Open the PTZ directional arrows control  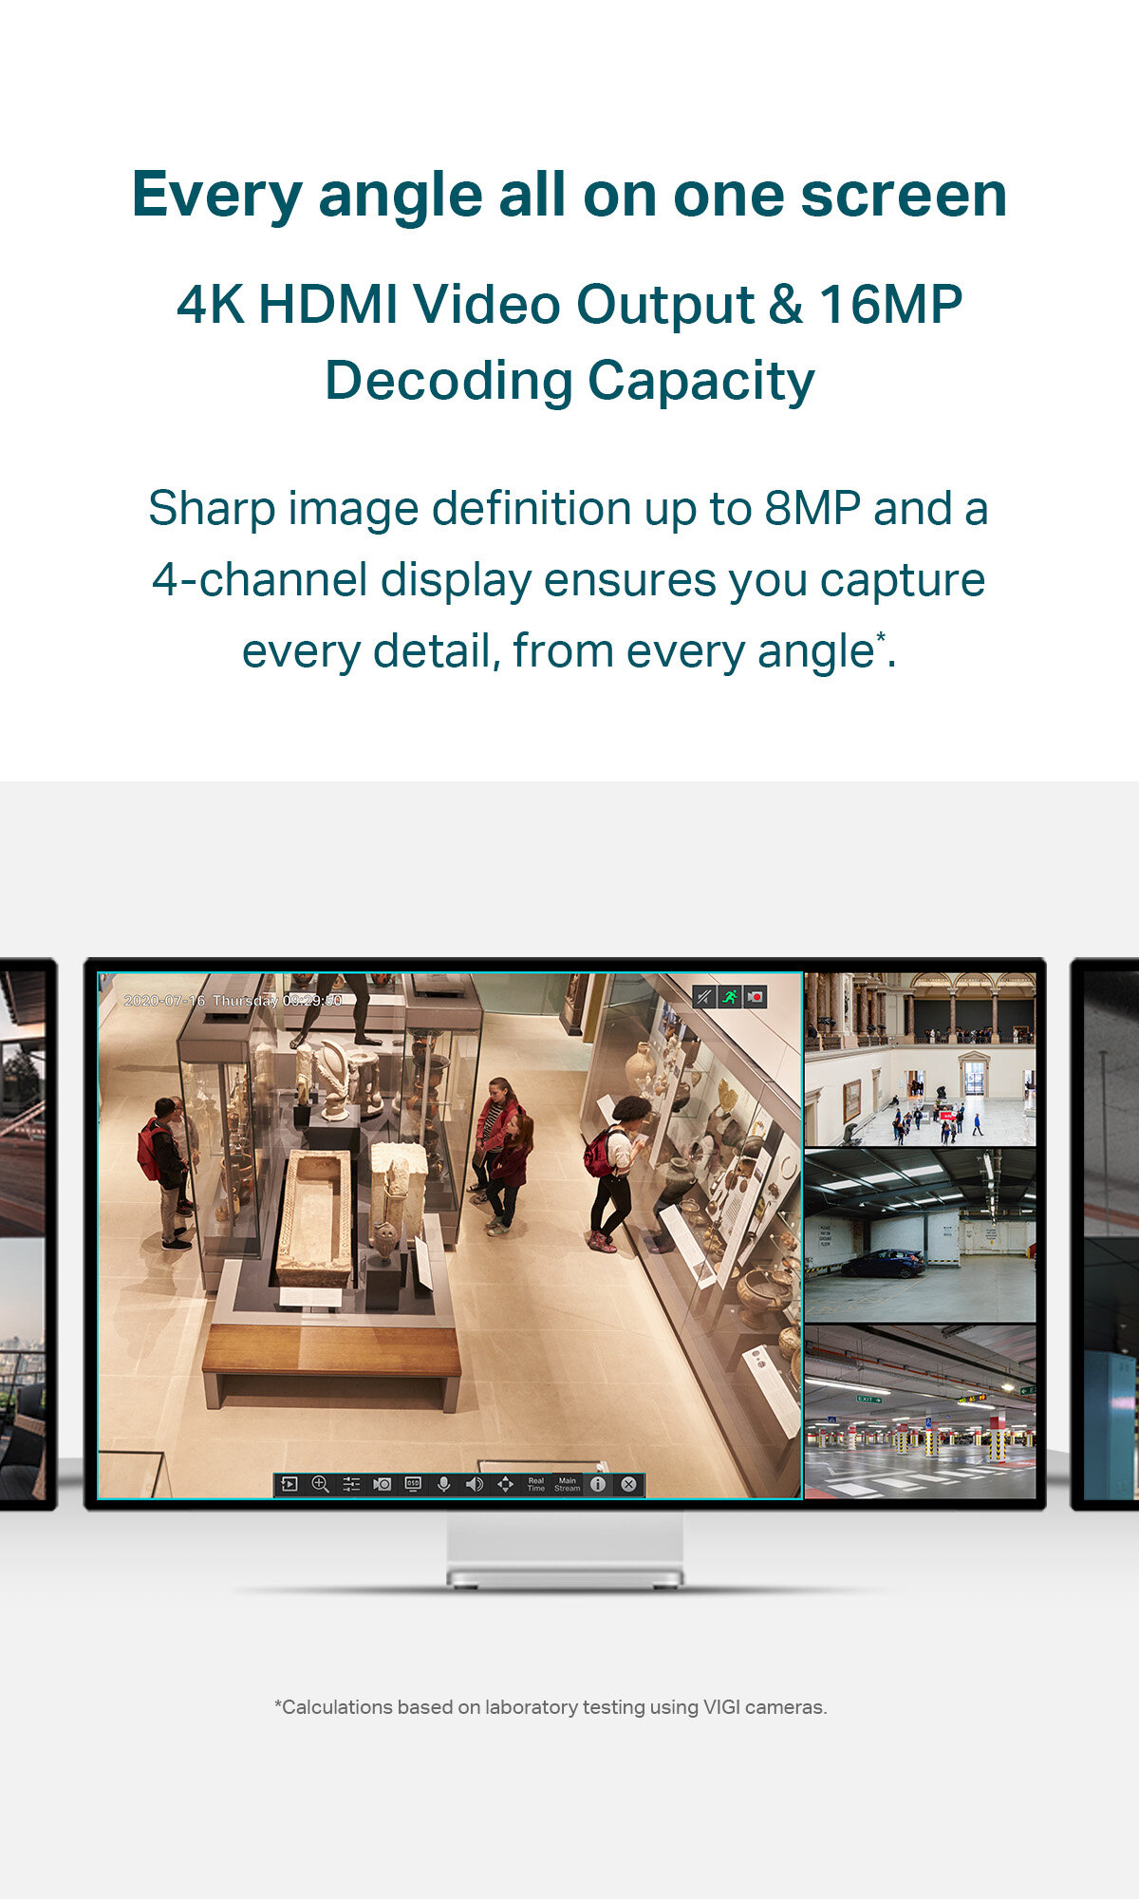(x=505, y=1484)
